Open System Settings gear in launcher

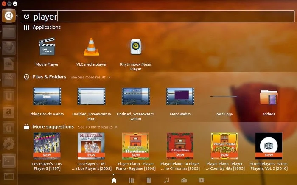tap(9, 143)
